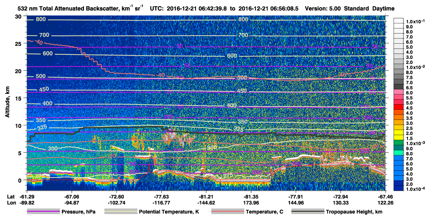428x219 pixels.
Task: Click the colorbar swatch beside label 6.5
Action: [x=399, y=87]
